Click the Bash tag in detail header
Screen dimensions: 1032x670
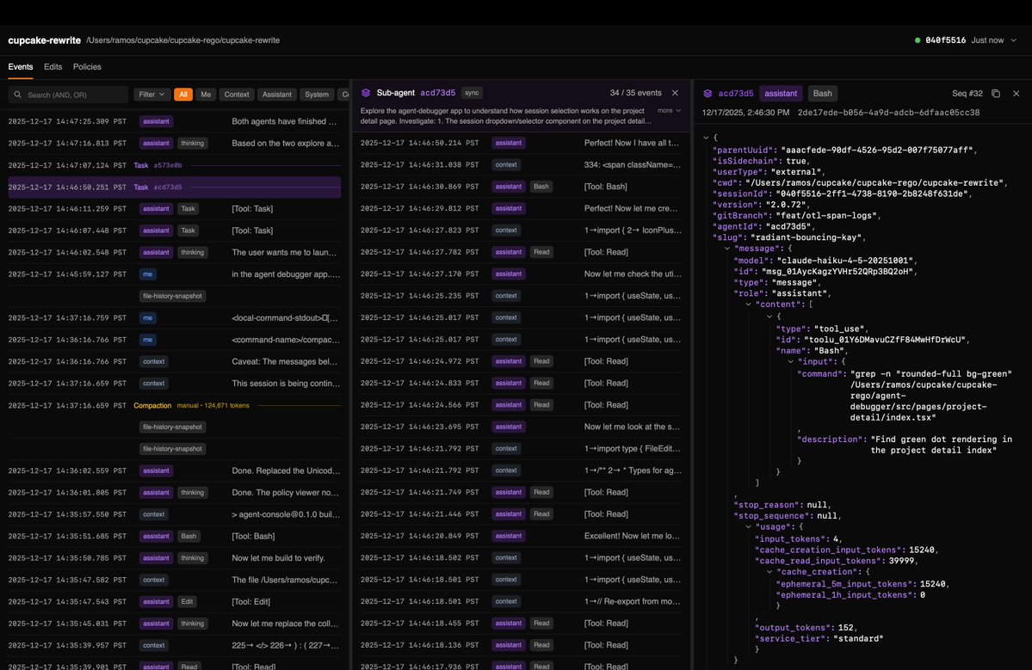click(x=822, y=94)
